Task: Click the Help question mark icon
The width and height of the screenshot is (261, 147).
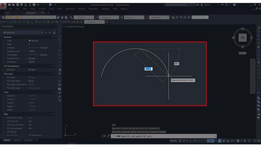Action: pyautogui.click(x=234, y=5)
